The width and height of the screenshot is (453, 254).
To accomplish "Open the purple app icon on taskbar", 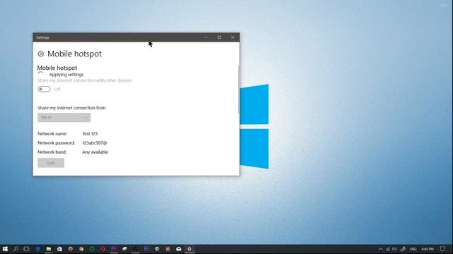I will [x=113, y=249].
